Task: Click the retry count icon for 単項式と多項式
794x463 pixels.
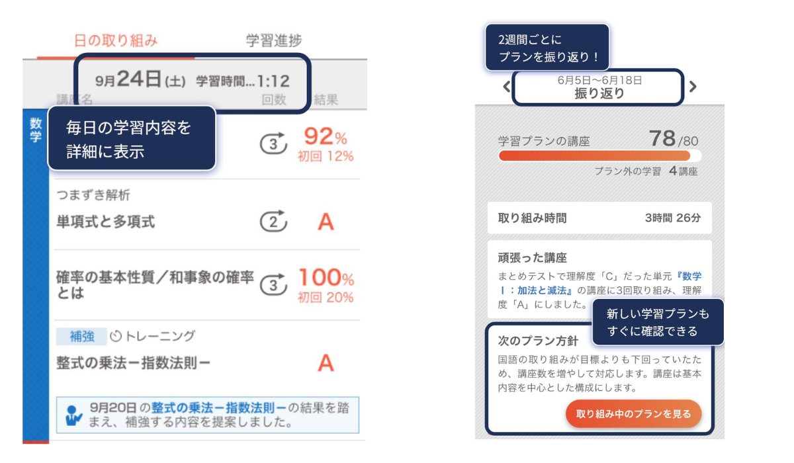Action: 273,221
